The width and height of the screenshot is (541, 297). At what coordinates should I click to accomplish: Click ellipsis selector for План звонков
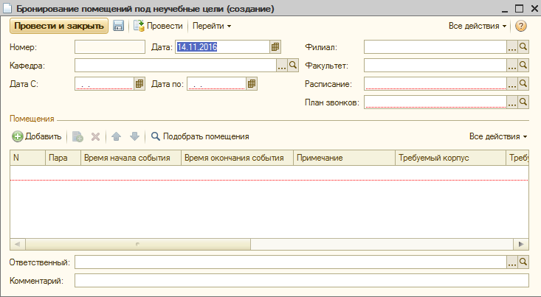click(x=512, y=102)
